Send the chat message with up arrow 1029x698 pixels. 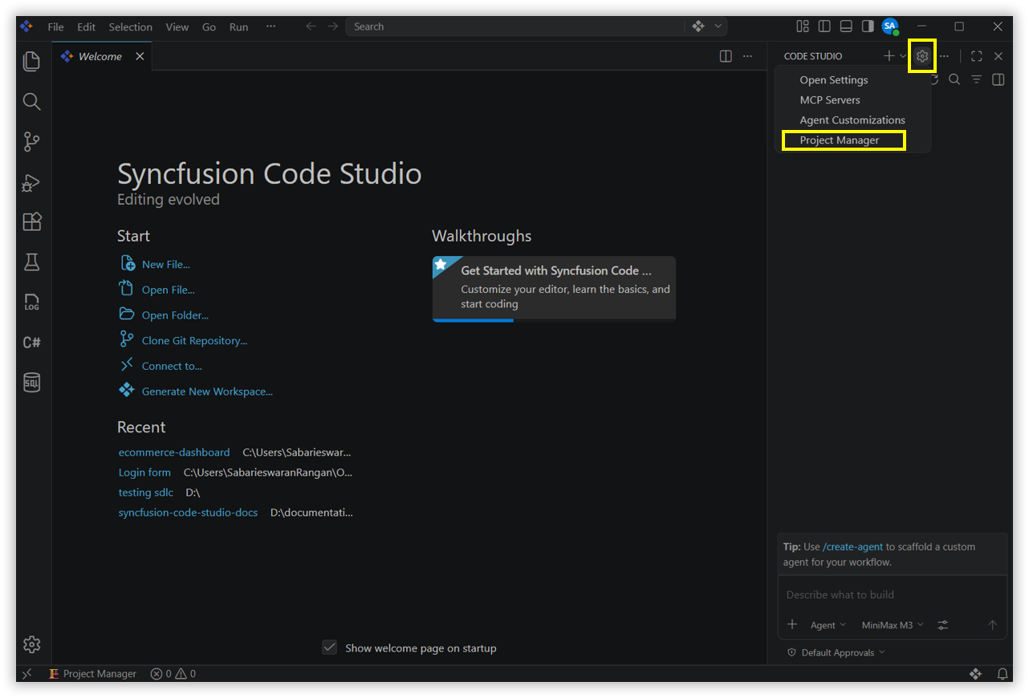tap(992, 625)
